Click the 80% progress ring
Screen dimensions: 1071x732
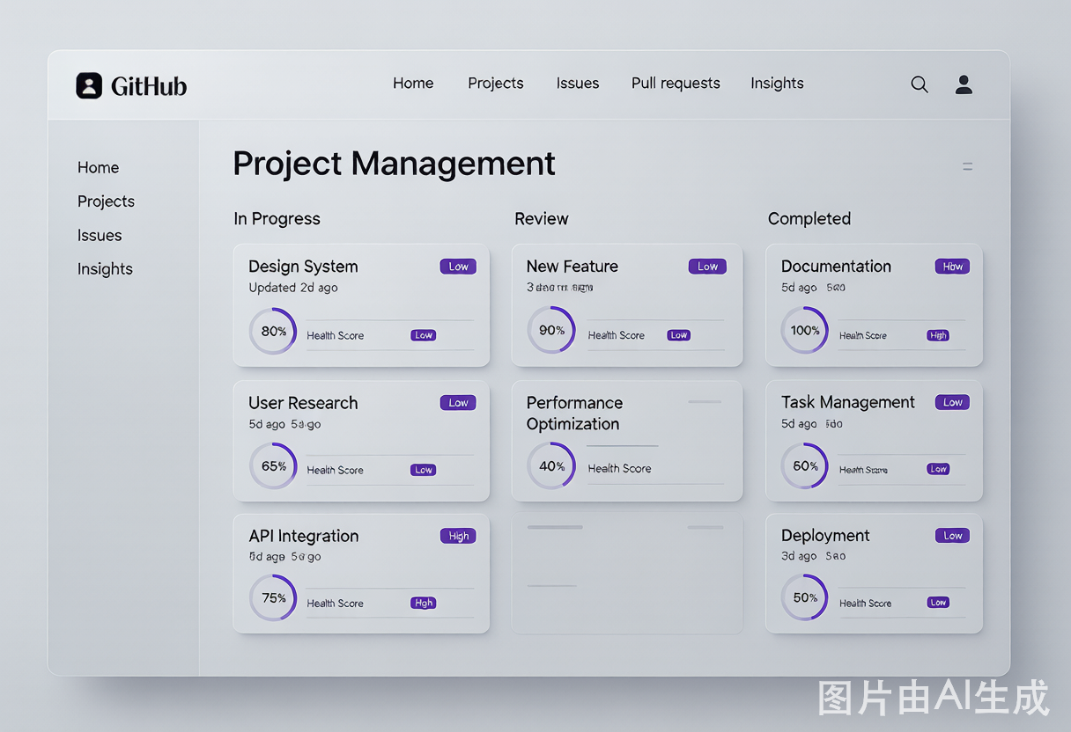coord(273,331)
